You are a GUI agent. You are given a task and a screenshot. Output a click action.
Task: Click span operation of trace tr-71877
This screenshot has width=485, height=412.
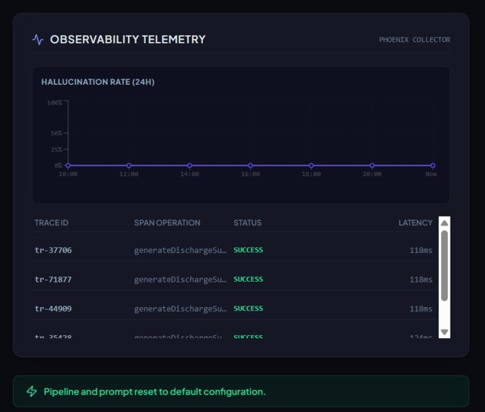(180, 280)
